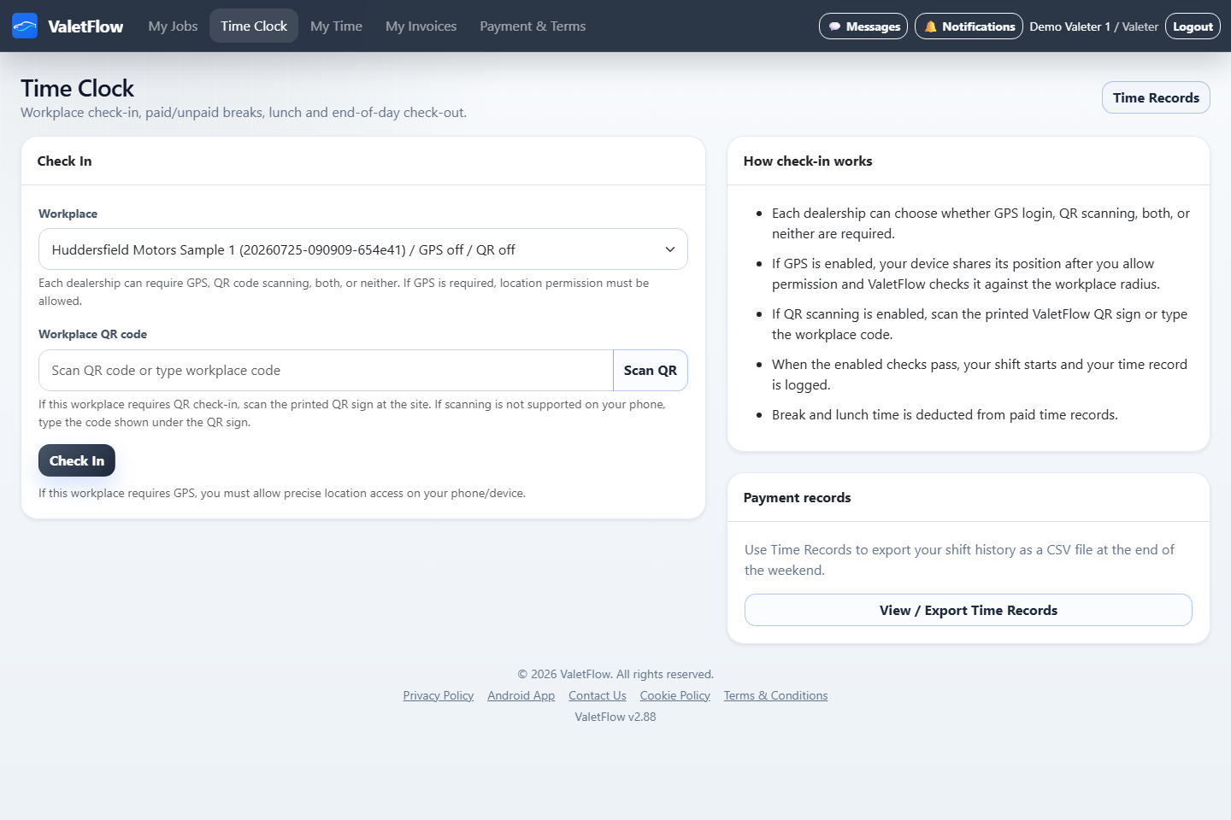Click the ValetFlow brand name
This screenshot has height=820, width=1231.
85,26
